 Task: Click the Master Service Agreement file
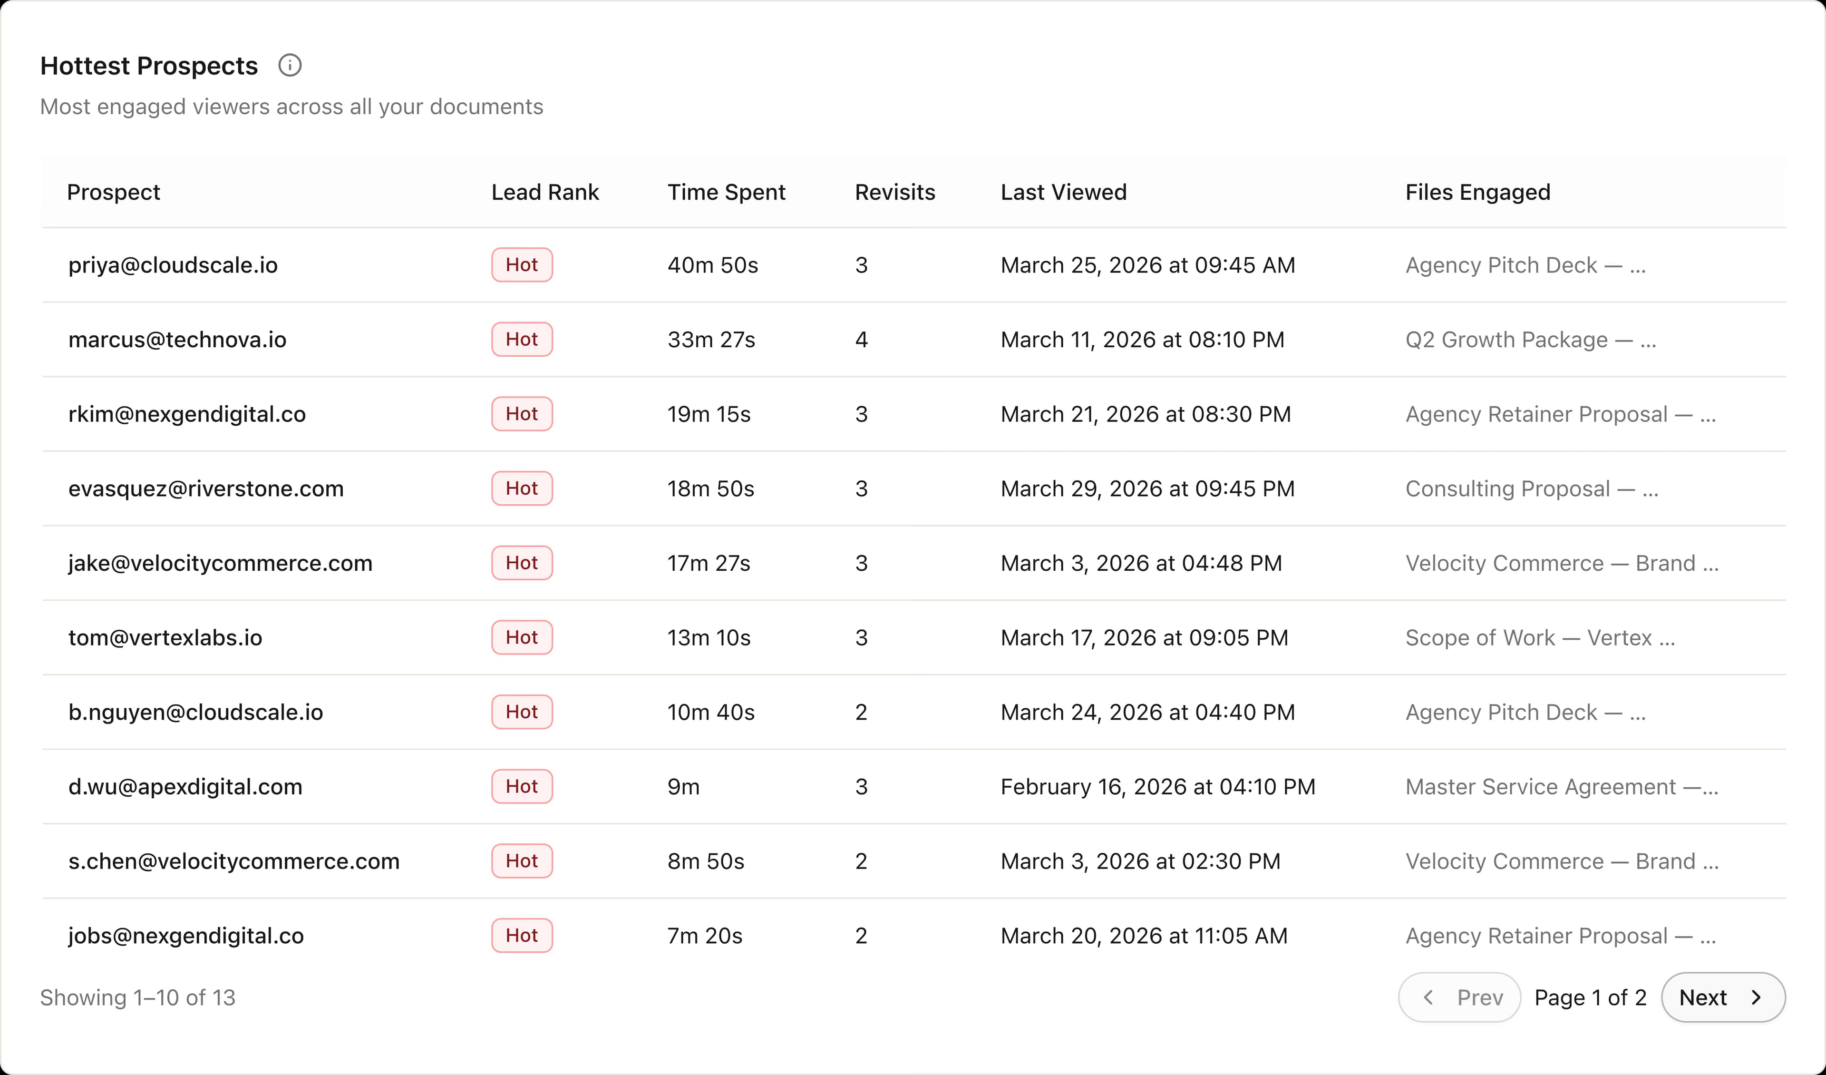(x=1561, y=786)
